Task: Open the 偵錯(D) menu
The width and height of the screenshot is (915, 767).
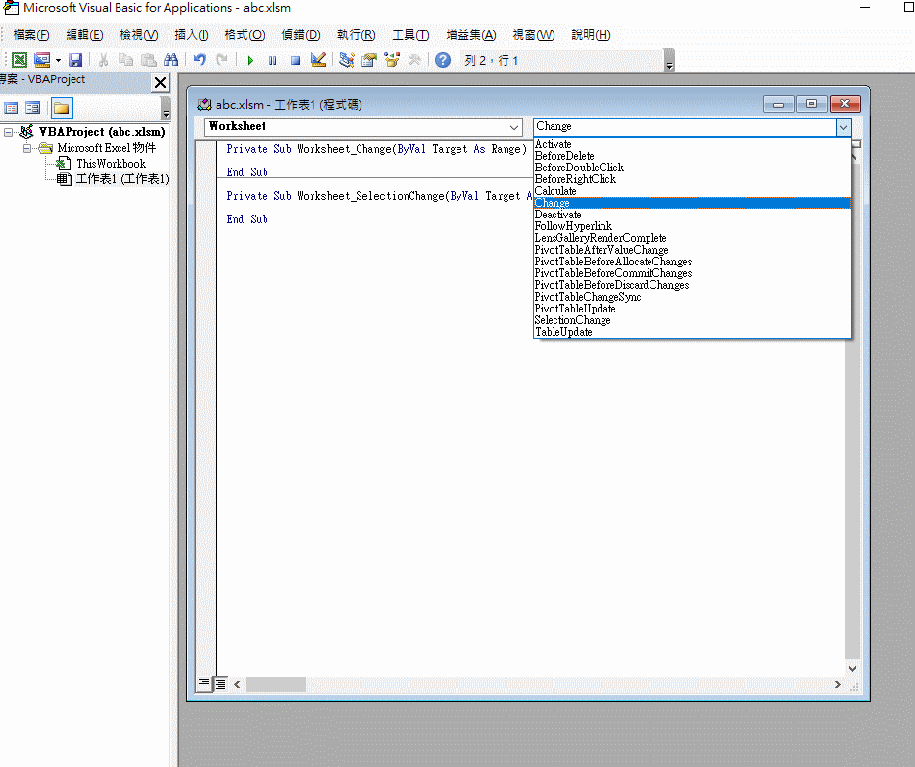Action: [301, 35]
